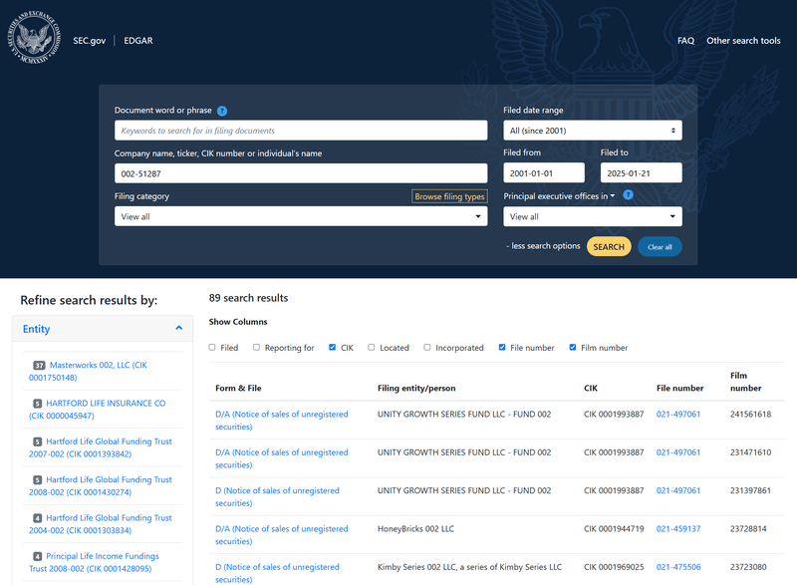Open the Principal executive offices View all dropdown
This screenshot has width=797, height=585.
(x=593, y=216)
